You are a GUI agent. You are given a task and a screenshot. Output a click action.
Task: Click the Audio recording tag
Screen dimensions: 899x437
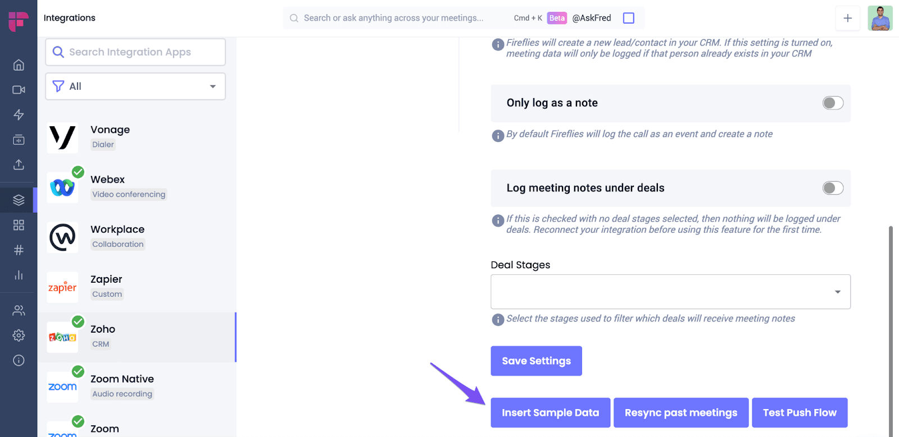122,394
